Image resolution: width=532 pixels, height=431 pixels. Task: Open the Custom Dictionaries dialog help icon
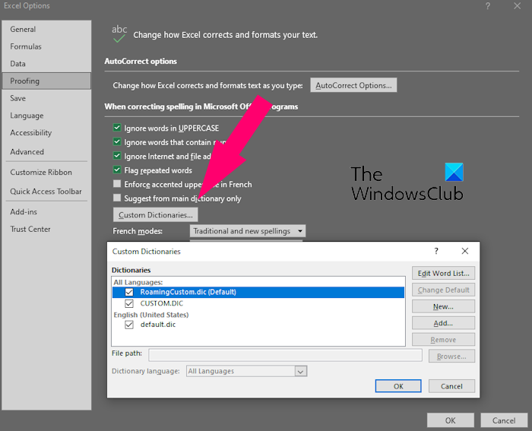tap(436, 251)
